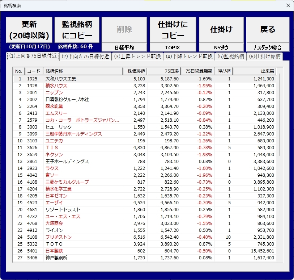Viewport: 294px width, 280px height.
Task: Sort by the 75日線乖離率 column header
Action: pos(197,71)
